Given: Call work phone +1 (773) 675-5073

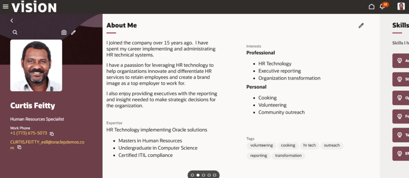Looking at the screenshot, I should pyautogui.click(x=29, y=133).
